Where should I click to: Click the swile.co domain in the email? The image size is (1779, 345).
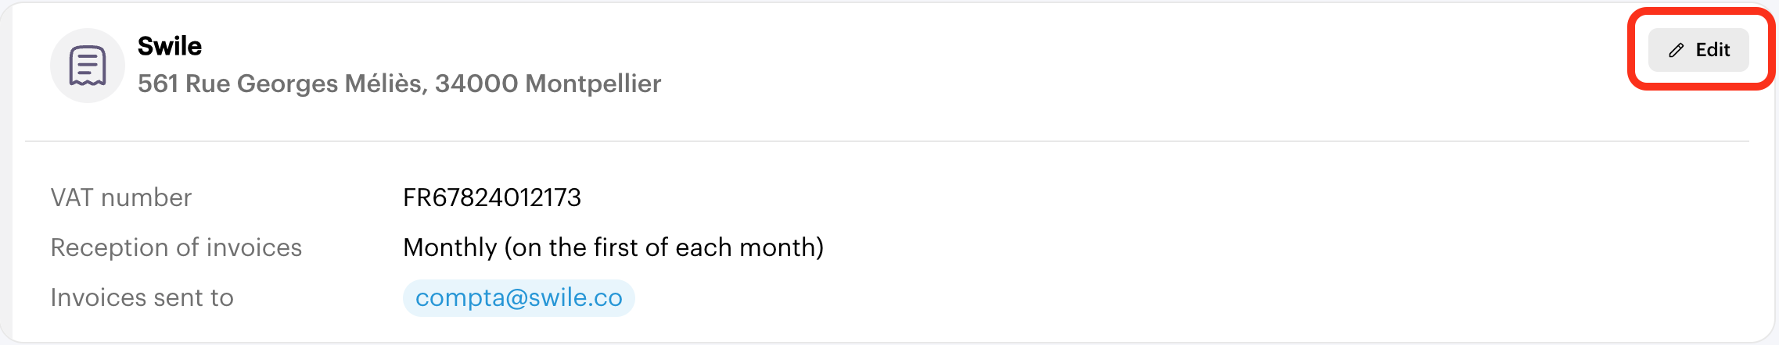576,298
